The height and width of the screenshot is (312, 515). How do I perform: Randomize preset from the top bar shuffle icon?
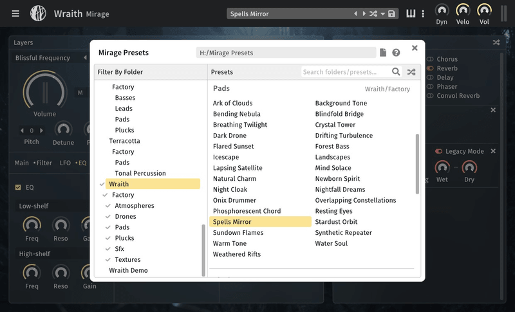373,14
